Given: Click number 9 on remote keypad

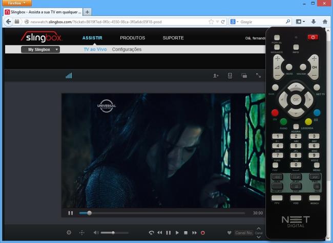Looking at the screenshot, I should pos(314,155).
